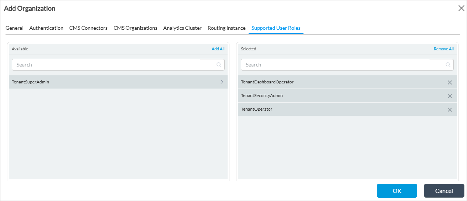This screenshot has width=467, height=201.
Task: Click the Remove All link
Action: [x=443, y=49]
